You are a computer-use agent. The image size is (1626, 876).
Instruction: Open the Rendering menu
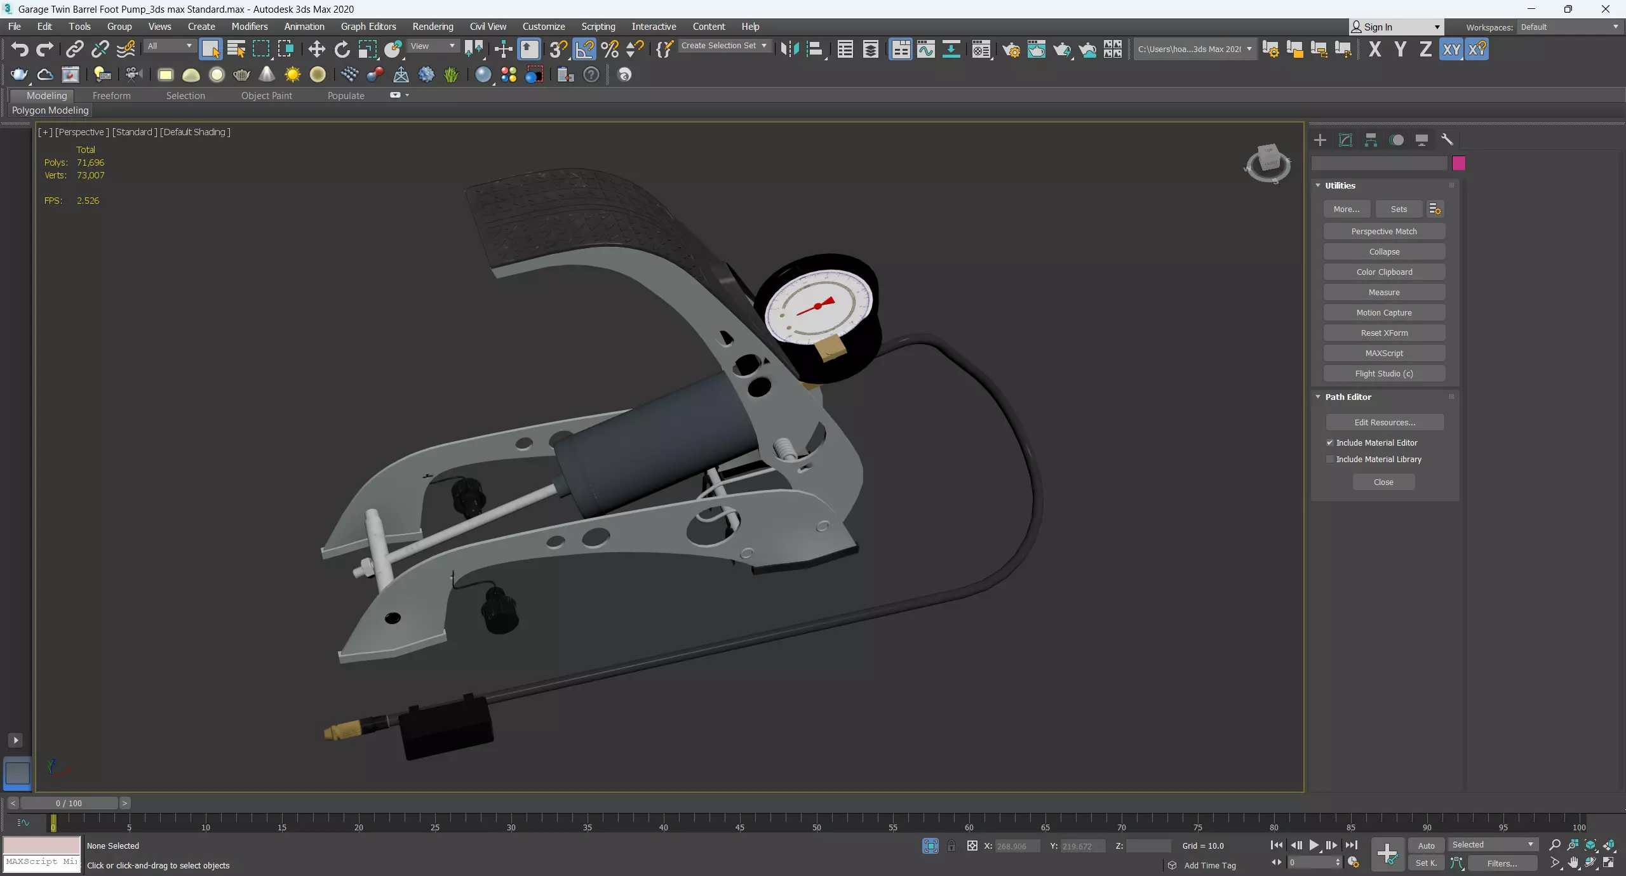(433, 27)
